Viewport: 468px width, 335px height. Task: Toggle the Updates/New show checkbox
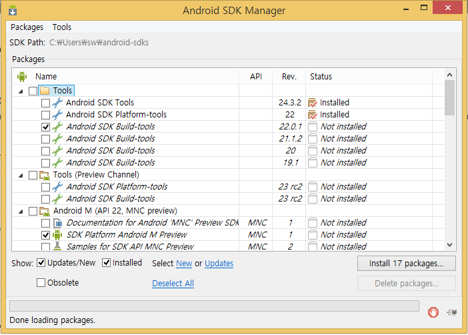[41, 263]
